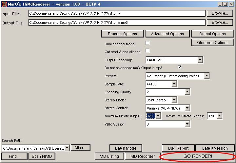Open MD Recorder
The height and width of the screenshot is (163, 236).
(143, 156)
